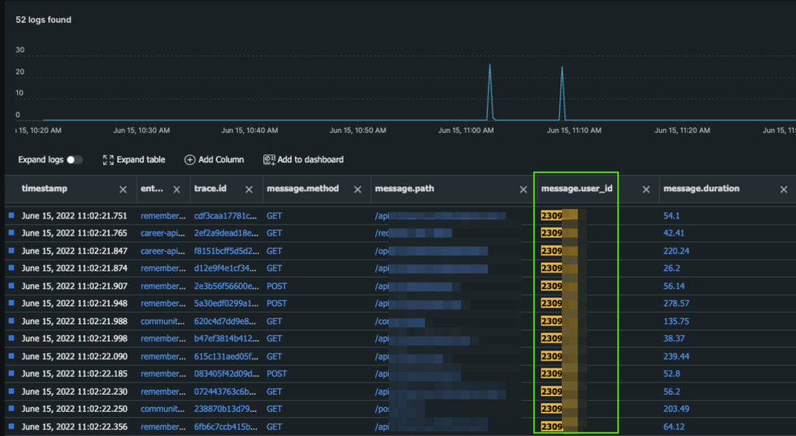Click the chart spike near 11:00 AM
Viewport: 796px width, 436px height.
[x=490, y=92]
